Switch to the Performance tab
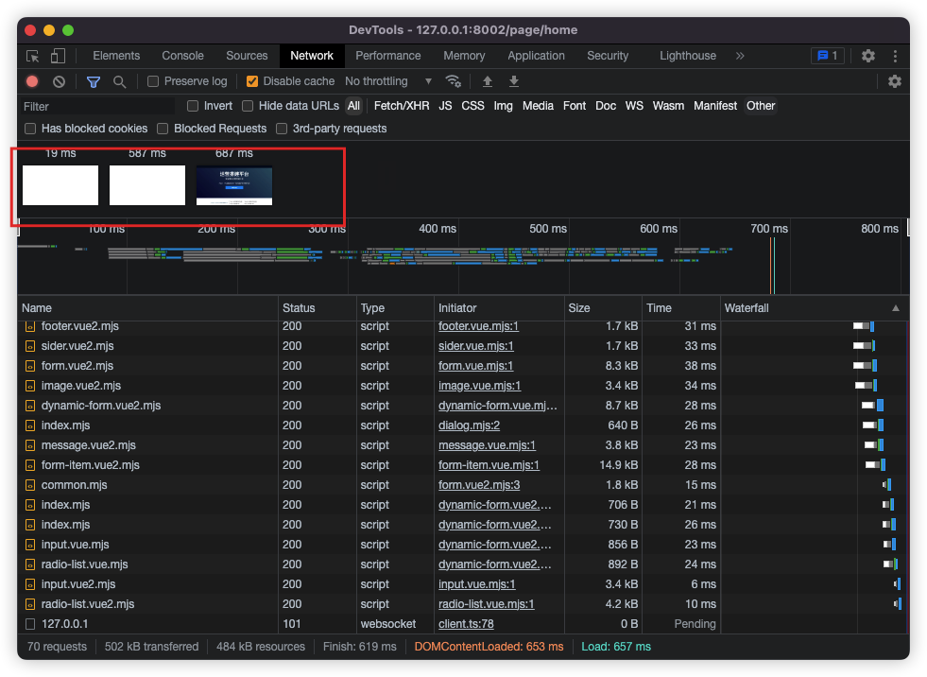 [387, 56]
